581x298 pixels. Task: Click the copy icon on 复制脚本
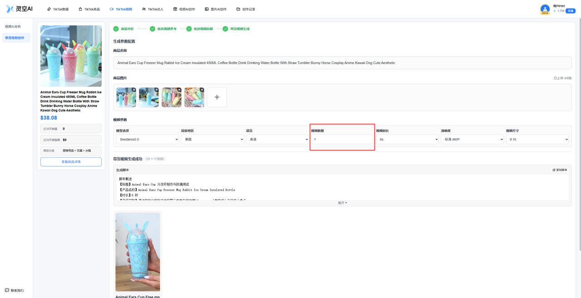tap(554, 170)
